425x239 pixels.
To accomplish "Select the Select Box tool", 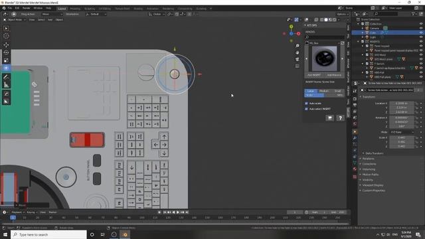I will (x=6, y=29).
